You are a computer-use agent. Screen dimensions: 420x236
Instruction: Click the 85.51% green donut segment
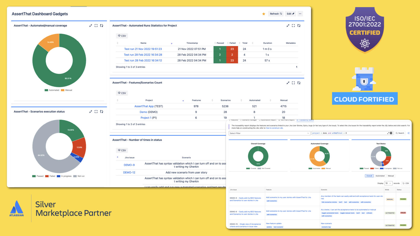click(x=68, y=78)
